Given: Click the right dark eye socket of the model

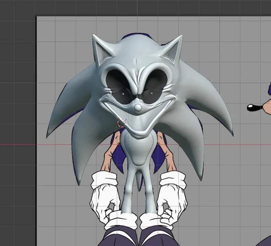Looking at the screenshot, I should 155,87.
